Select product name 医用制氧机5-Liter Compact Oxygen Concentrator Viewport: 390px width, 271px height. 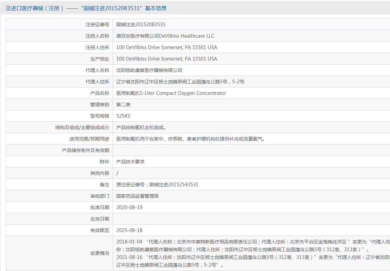[171, 93]
